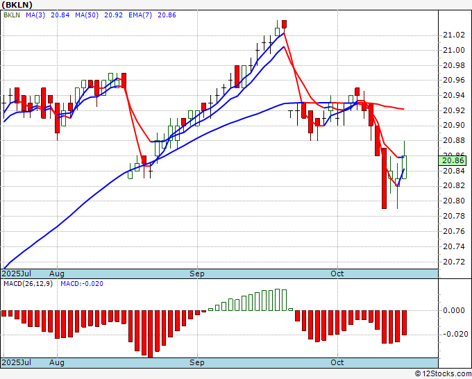Click the 20.72 price axis label
The width and height of the screenshot is (472, 379).
click(454, 262)
